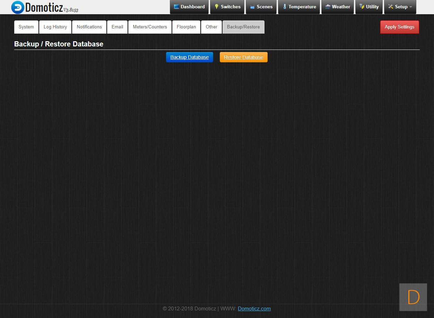Click the Domoticz logo icon
This screenshot has width=434, height=318.
(x=18, y=7)
